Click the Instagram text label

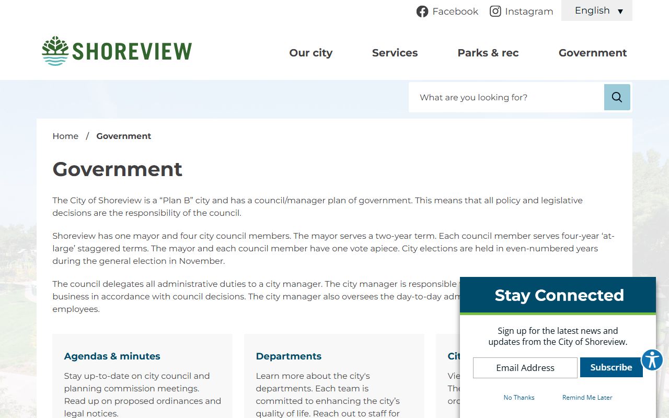tap(529, 11)
